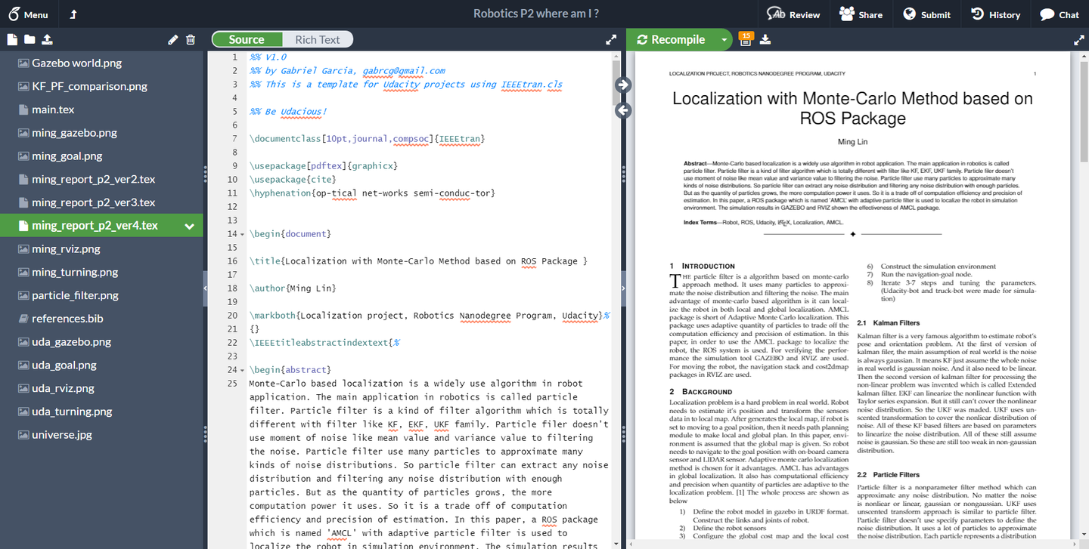Collapse PDF pane with splitter arrow
The width and height of the screenshot is (1089, 549).
pos(623,288)
